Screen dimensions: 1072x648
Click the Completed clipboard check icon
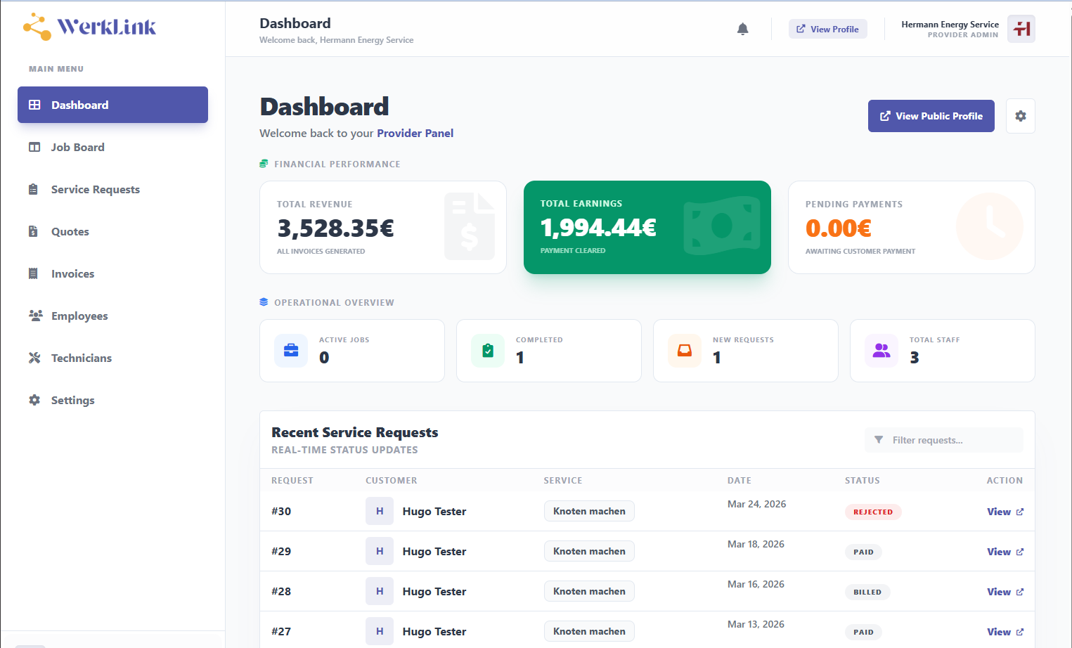488,351
